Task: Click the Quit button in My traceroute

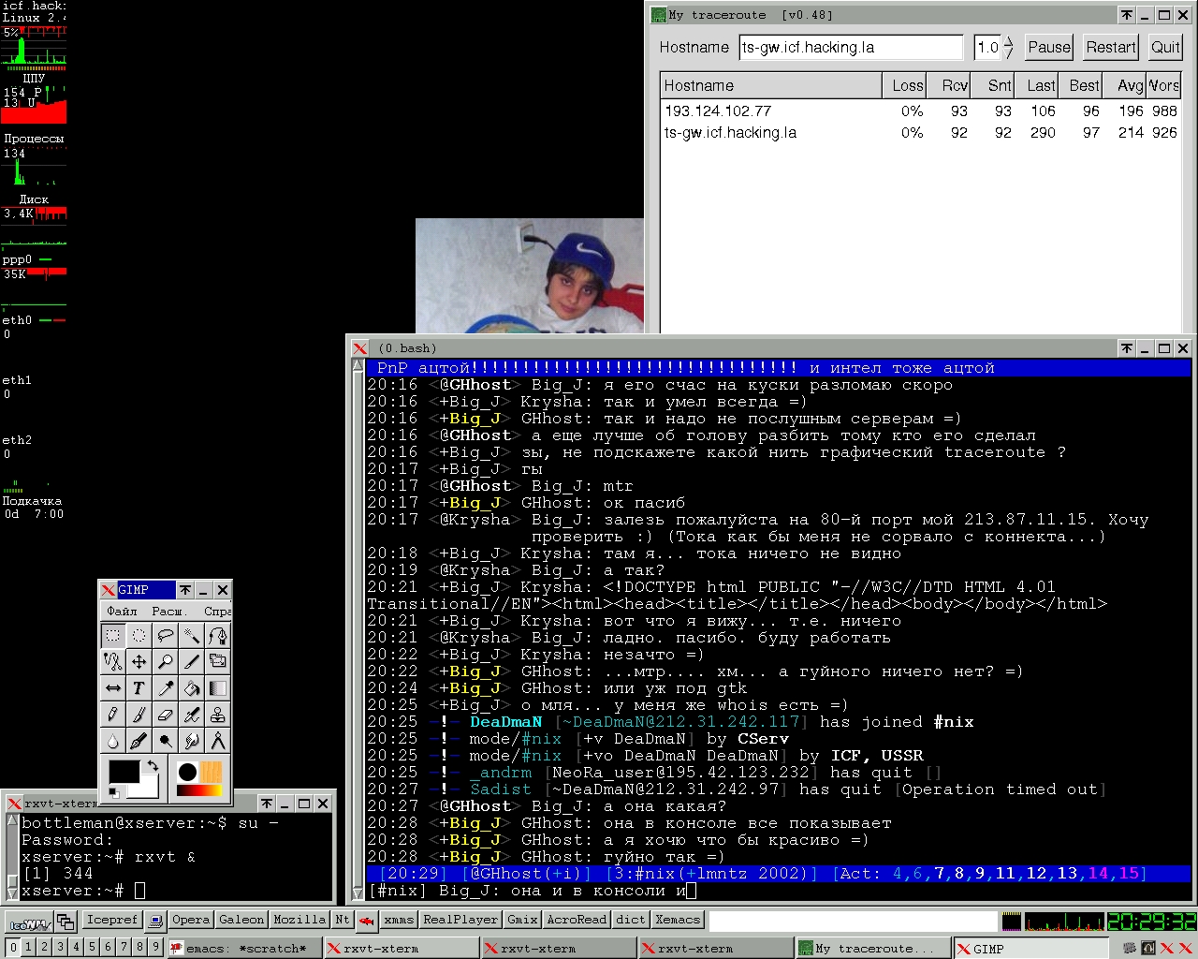Action: pos(1165,47)
